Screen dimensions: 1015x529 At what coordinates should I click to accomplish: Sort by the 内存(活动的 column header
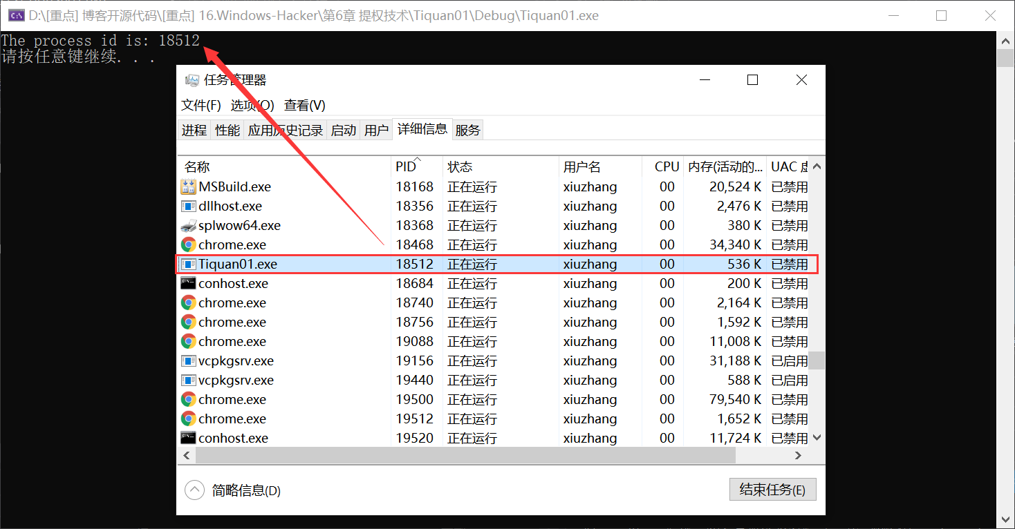coord(725,166)
